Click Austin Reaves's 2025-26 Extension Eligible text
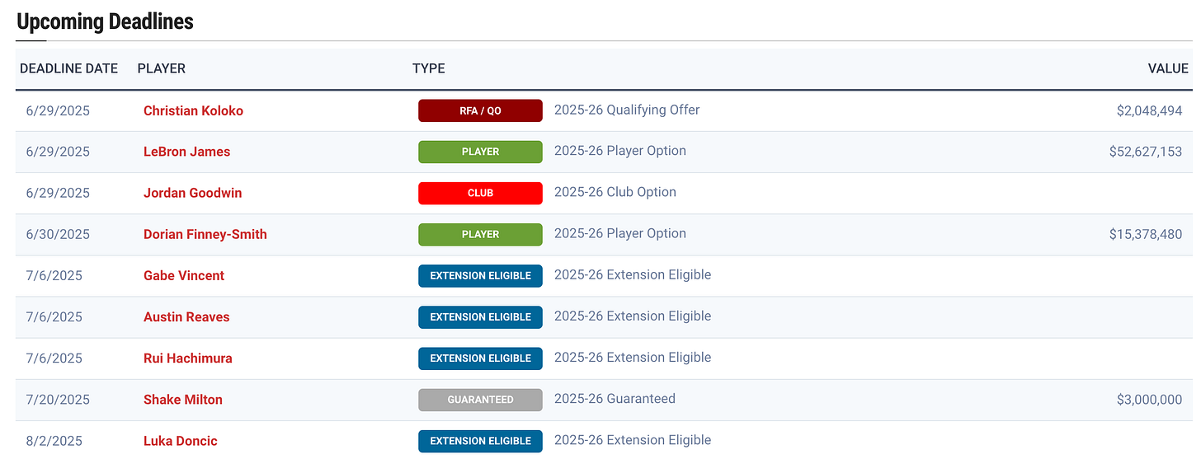Screen dimensions: 1201x459 click(633, 316)
